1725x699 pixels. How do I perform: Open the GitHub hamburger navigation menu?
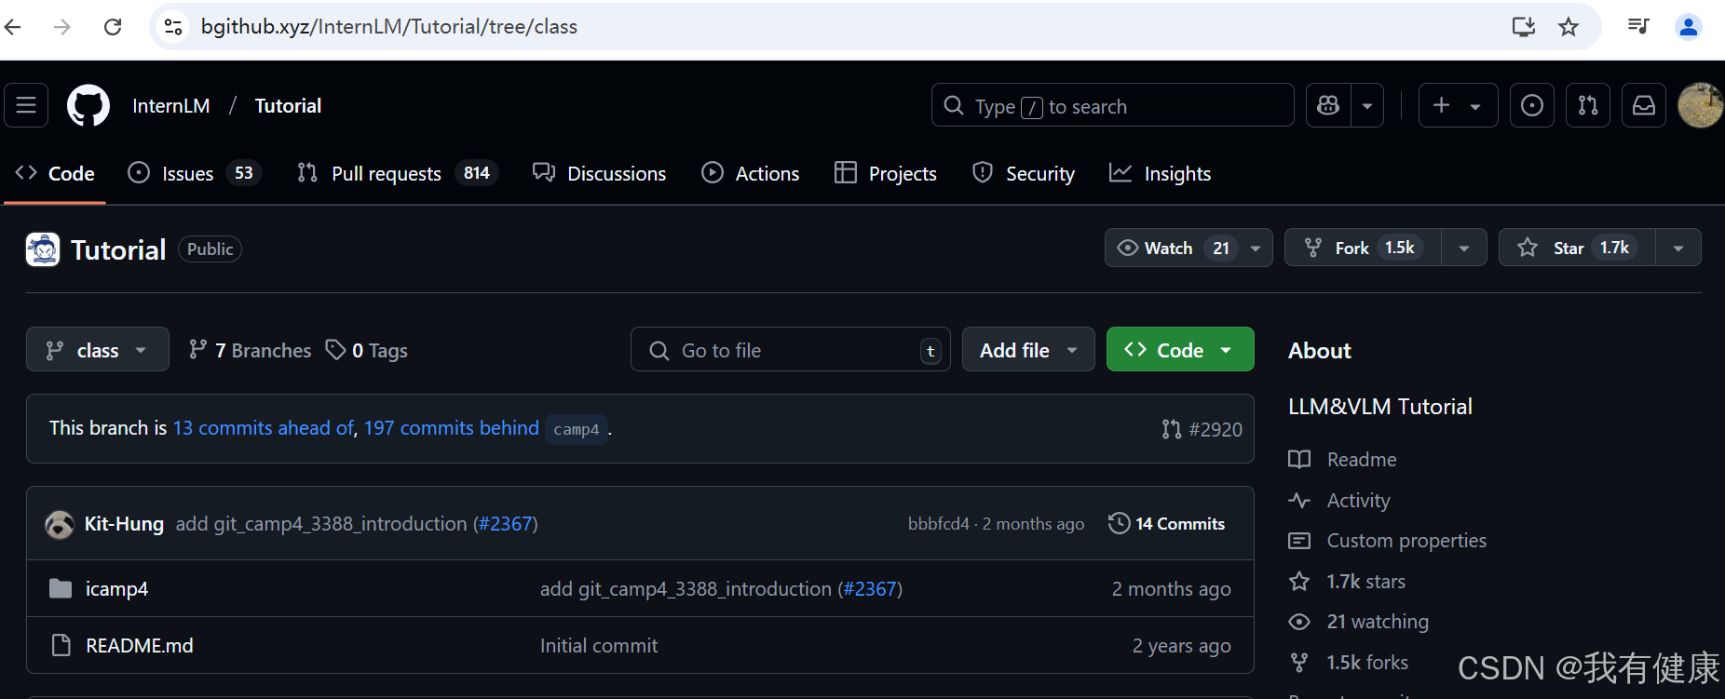tap(26, 105)
